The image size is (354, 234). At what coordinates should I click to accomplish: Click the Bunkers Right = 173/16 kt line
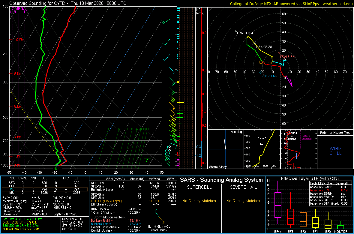pos(116,220)
